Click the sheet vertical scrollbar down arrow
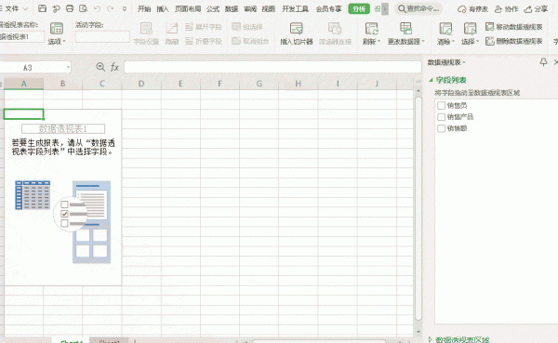 [418, 332]
